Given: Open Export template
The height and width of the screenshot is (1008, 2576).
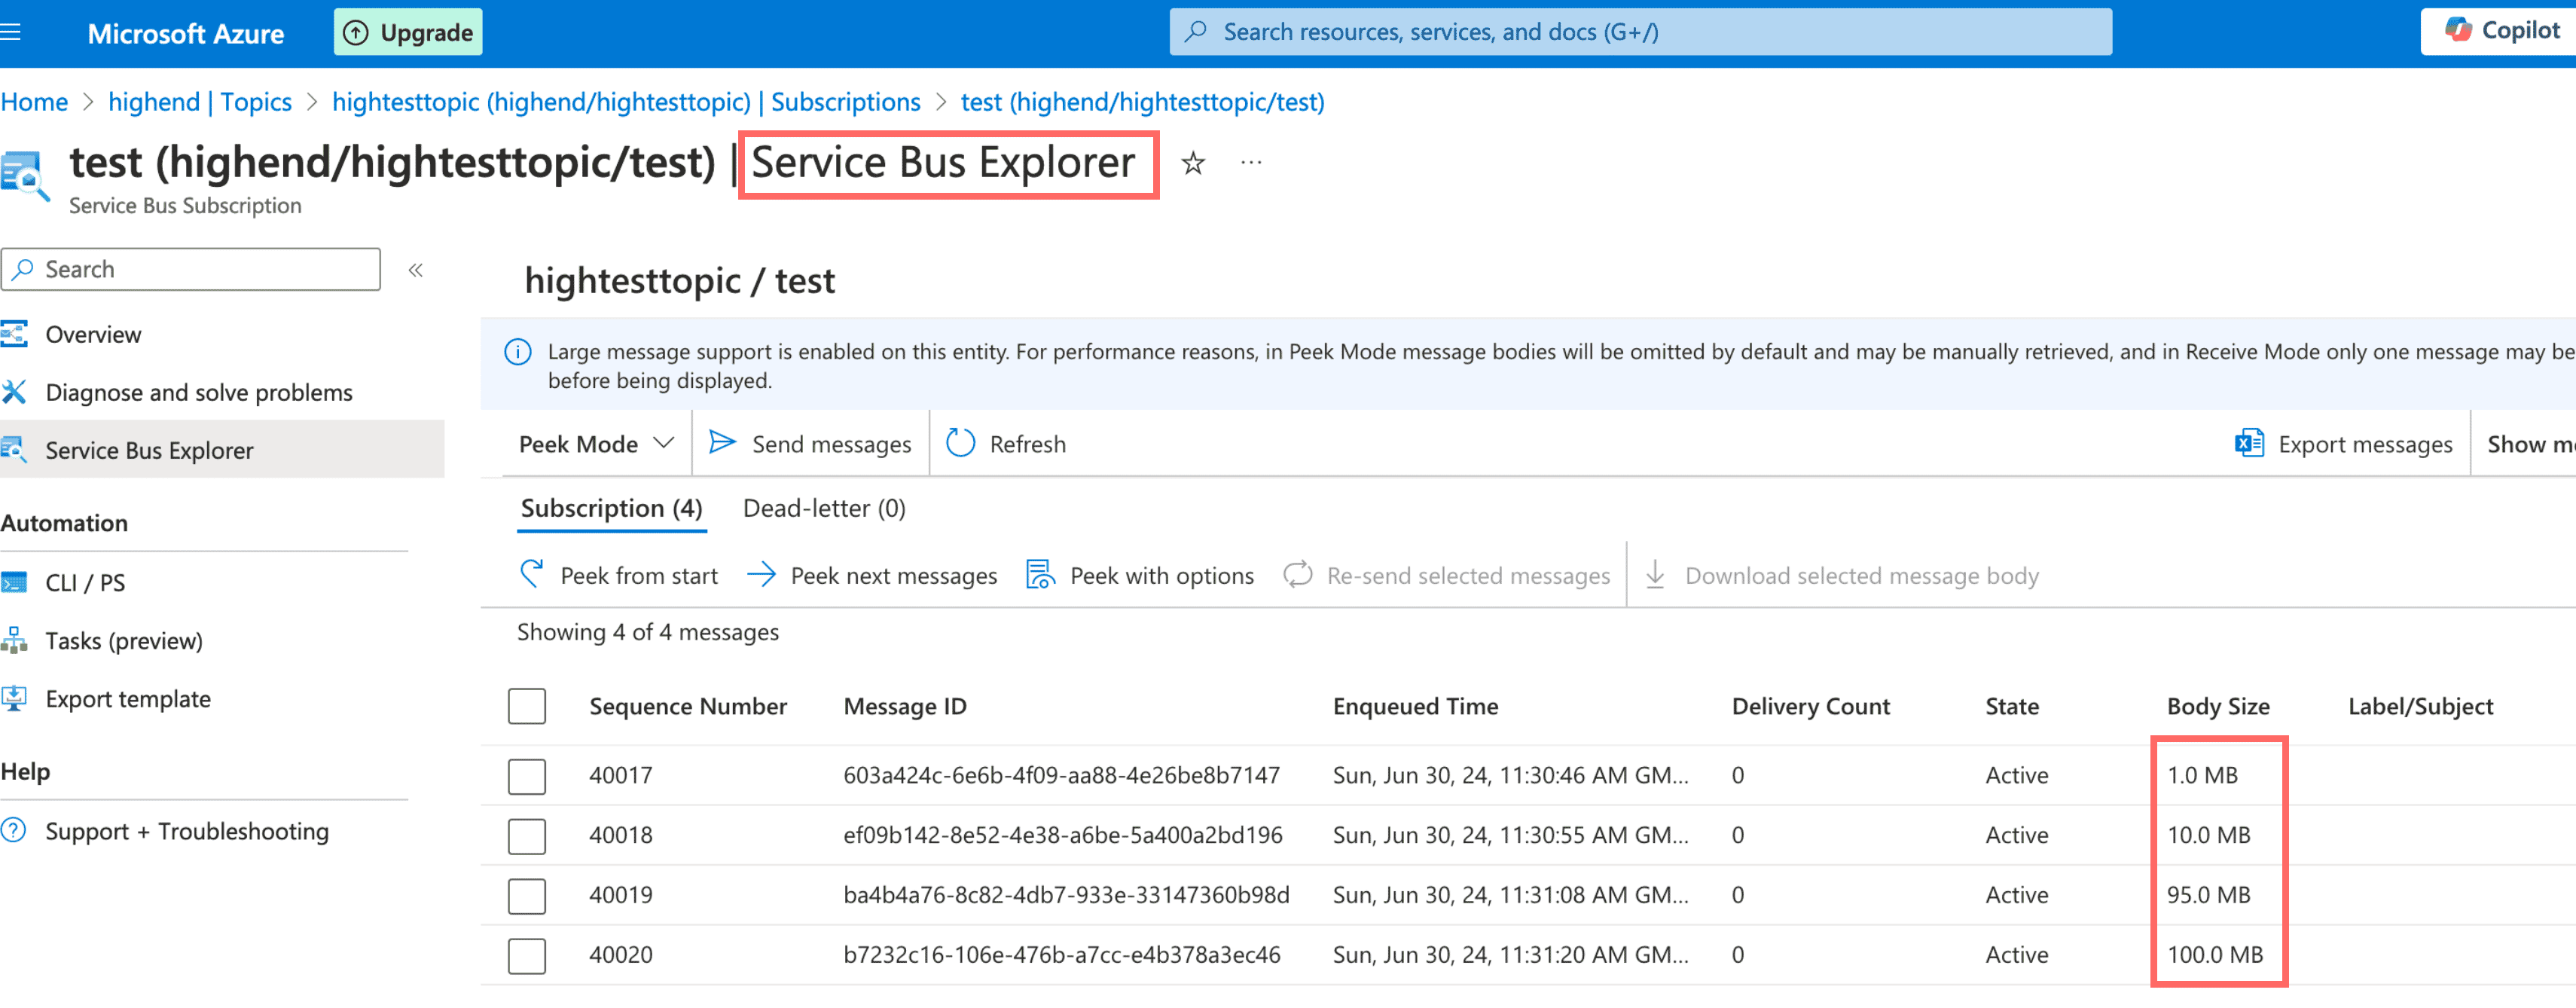Looking at the screenshot, I should (x=128, y=698).
